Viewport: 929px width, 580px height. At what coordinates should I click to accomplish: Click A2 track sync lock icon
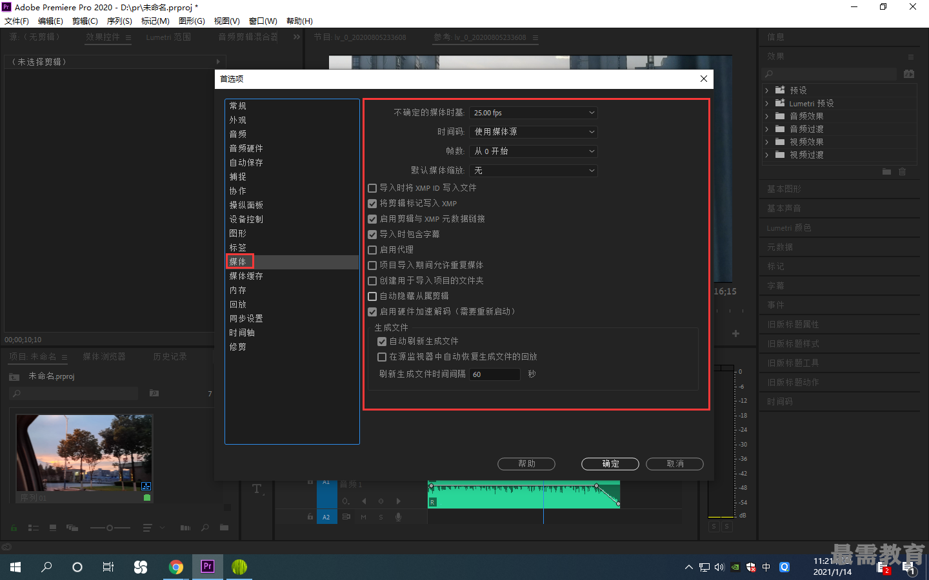click(346, 517)
